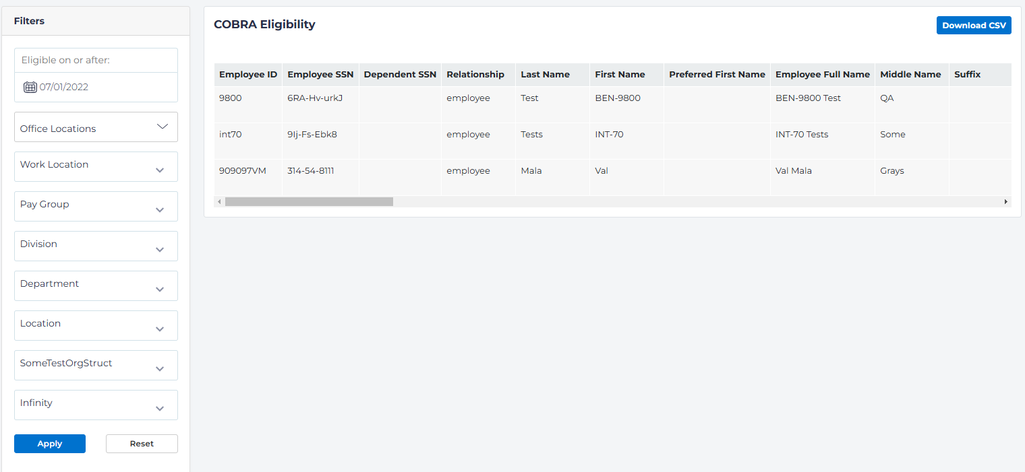Expand the Office Locations dropdown

(163, 127)
